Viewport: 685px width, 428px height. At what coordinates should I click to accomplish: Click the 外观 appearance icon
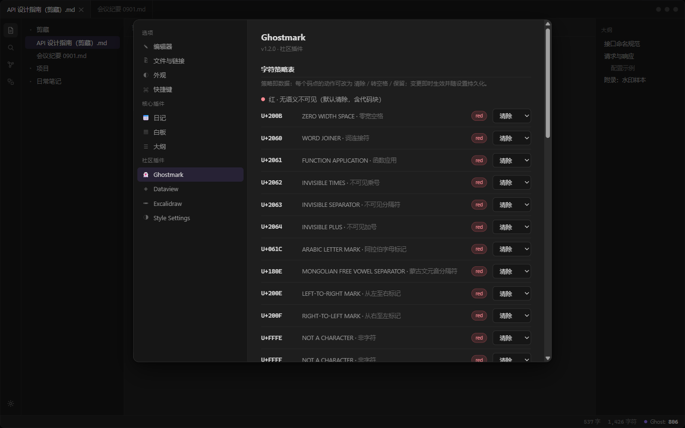click(x=146, y=75)
